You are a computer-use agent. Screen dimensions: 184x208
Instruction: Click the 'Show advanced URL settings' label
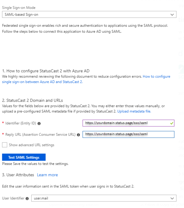[31, 145]
